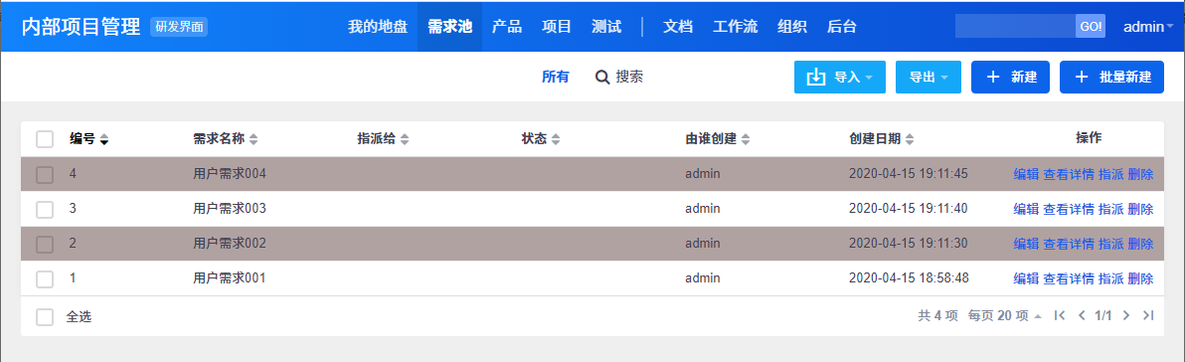Expand the admin user menu
This screenshot has width=1185, height=362.
click(x=1149, y=27)
